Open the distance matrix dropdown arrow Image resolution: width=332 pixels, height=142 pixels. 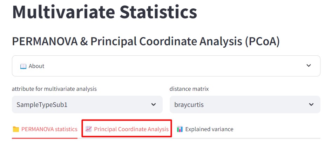pyautogui.click(x=311, y=104)
